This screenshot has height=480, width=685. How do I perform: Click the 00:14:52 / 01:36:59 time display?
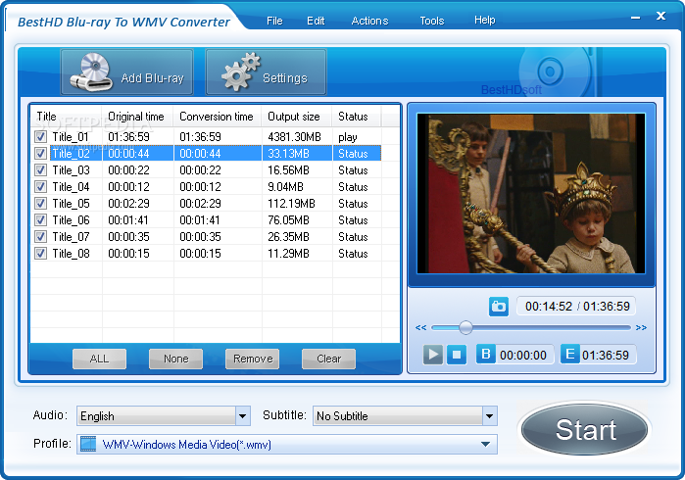point(577,307)
